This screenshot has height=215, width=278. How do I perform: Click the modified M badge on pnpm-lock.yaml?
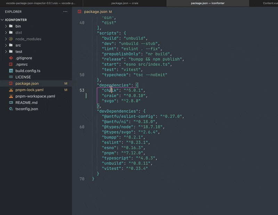click(66, 90)
